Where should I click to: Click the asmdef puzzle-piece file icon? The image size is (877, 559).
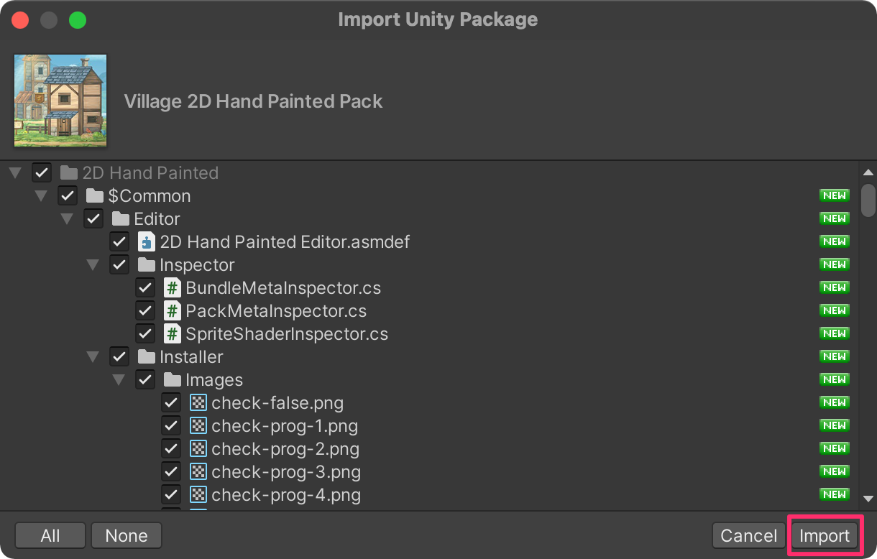click(x=147, y=242)
